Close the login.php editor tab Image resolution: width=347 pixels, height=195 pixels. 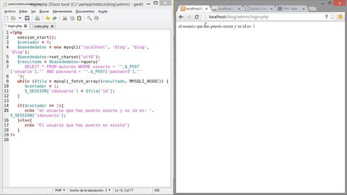25,26
